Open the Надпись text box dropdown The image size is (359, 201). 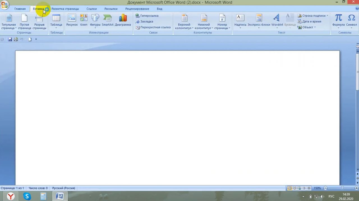(240, 22)
